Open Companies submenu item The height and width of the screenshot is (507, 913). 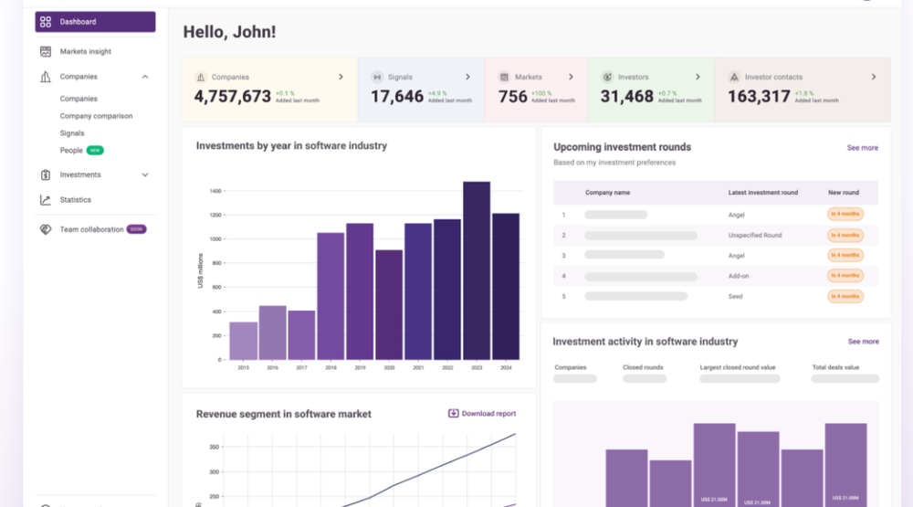(x=79, y=99)
